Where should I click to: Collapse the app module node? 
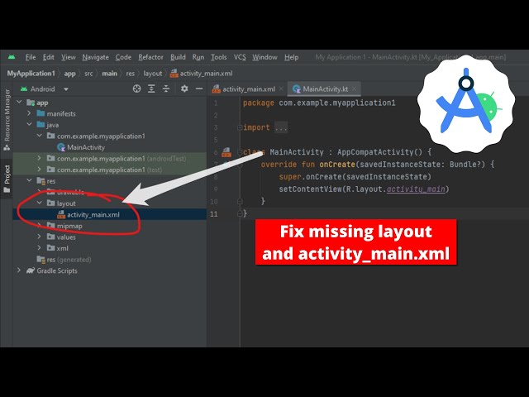[19, 102]
